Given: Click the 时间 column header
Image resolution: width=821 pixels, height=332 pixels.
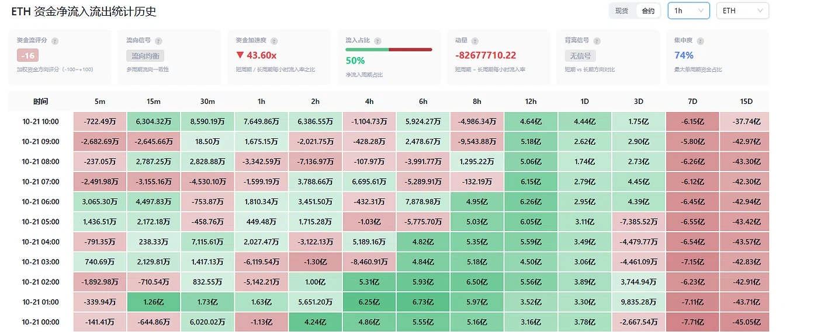Looking at the screenshot, I should click(x=41, y=102).
